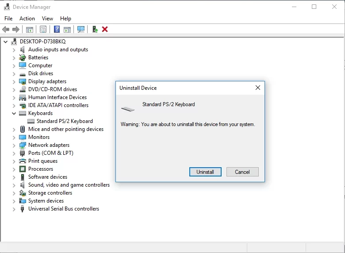Click the Universal Serial Bus controllers plug icon

click(22, 209)
